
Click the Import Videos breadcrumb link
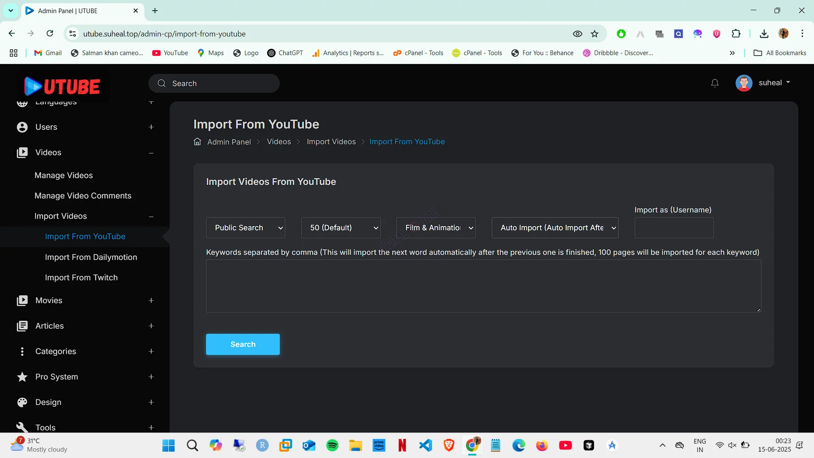pyautogui.click(x=331, y=142)
